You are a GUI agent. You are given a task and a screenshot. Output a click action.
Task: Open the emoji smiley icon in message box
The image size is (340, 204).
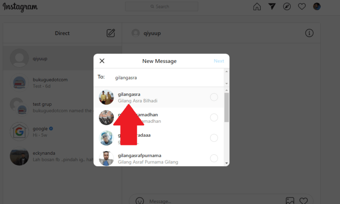140,201
